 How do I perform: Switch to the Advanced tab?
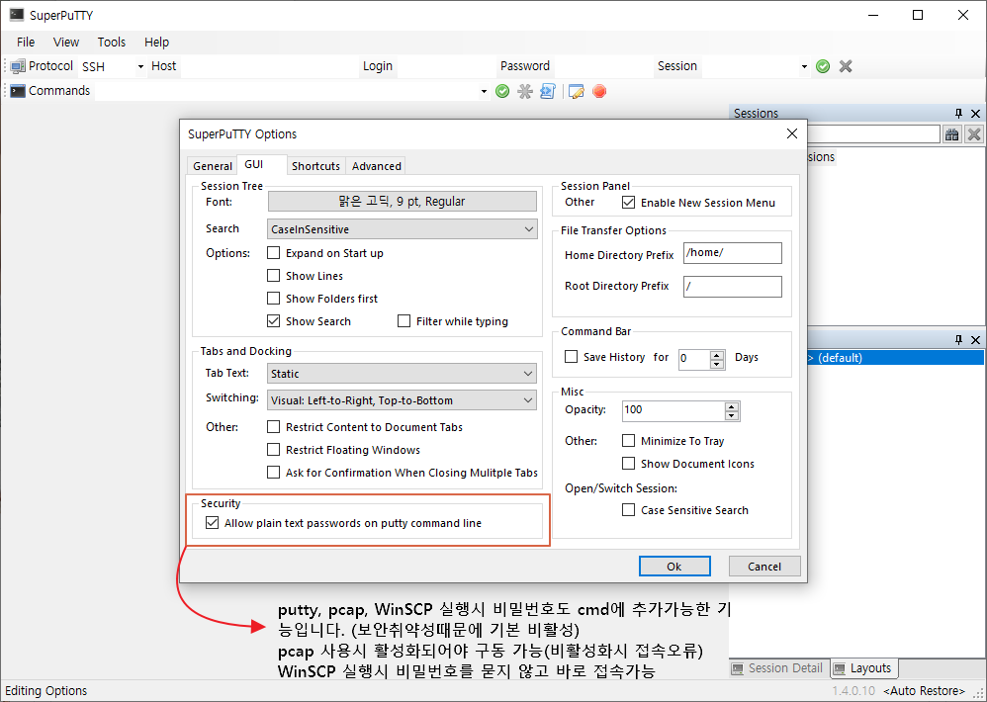[x=377, y=166]
